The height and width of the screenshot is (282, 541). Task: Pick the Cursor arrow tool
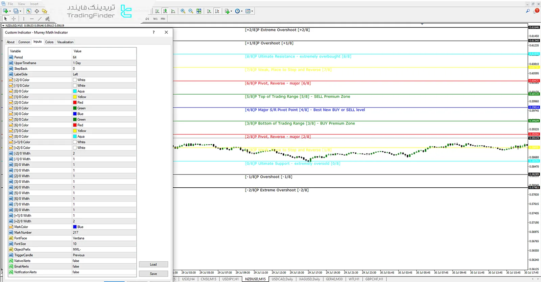[5, 19]
